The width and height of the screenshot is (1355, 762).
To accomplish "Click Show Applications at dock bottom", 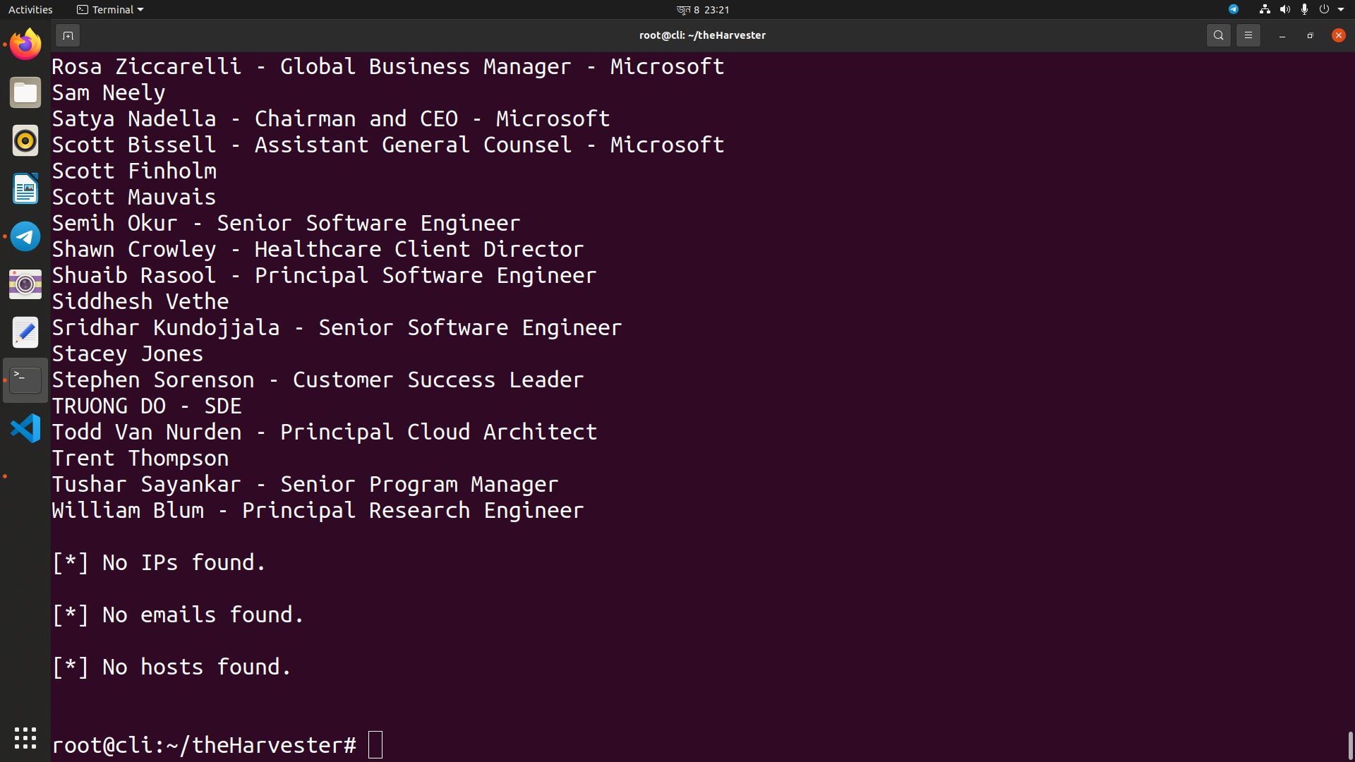I will (x=25, y=738).
